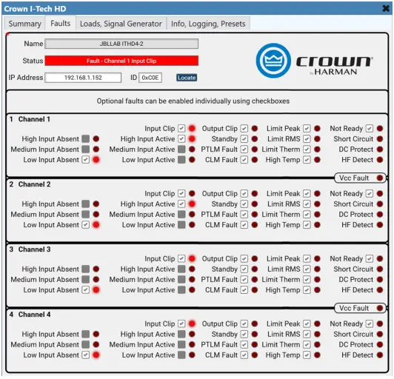Viewport: 394px width, 379px height.
Task: Click the red Fault status bar
Action: pyautogui.click(x=121, y=61)
